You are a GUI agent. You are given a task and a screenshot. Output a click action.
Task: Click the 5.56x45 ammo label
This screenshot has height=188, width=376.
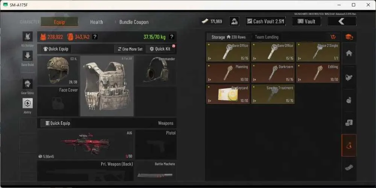[x=49, y=156]
